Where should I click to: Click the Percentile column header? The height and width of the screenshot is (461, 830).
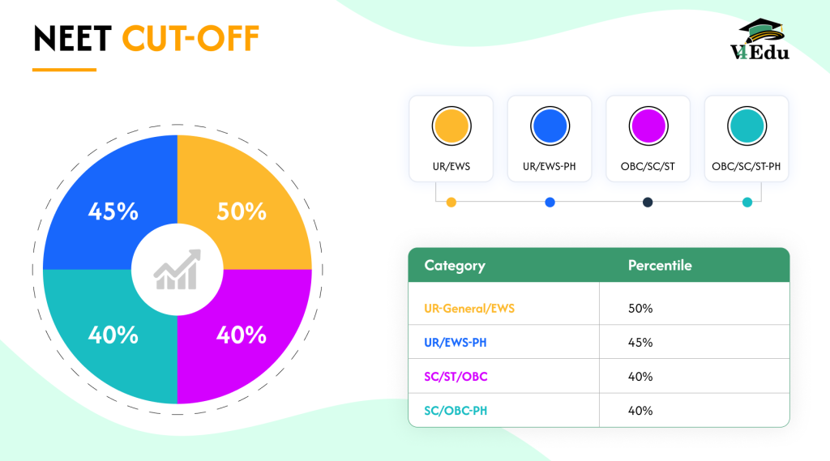tap(660, 266)
